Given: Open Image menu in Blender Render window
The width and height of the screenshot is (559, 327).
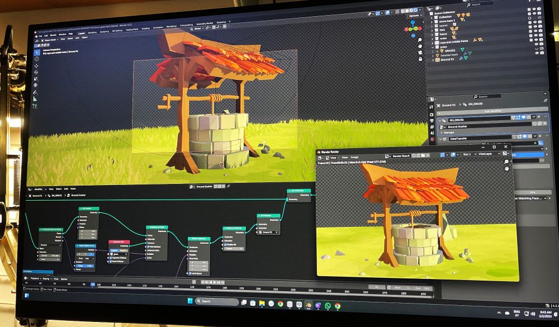Looking at the screenshot, I should pyautogui.click(x=355, y=157).
